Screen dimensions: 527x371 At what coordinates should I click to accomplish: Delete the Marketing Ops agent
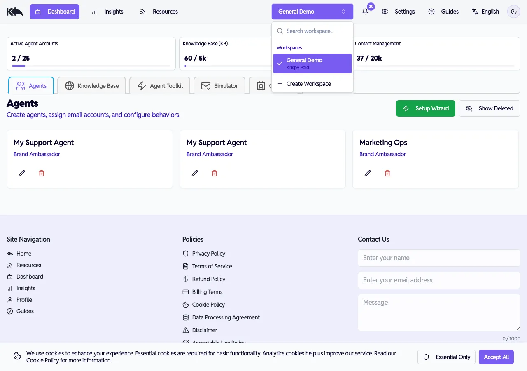point(387,173)
